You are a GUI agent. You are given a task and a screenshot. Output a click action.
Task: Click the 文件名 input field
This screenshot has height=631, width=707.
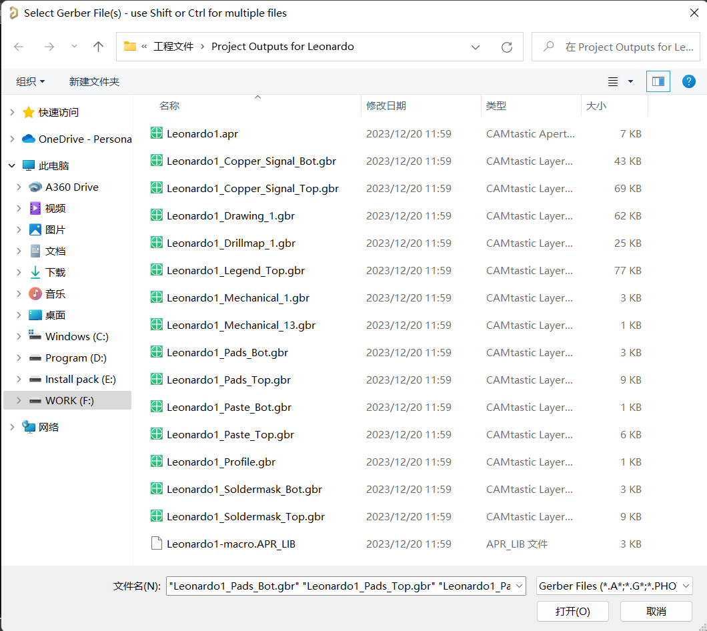pyautogui.click(x=345, y=586)
